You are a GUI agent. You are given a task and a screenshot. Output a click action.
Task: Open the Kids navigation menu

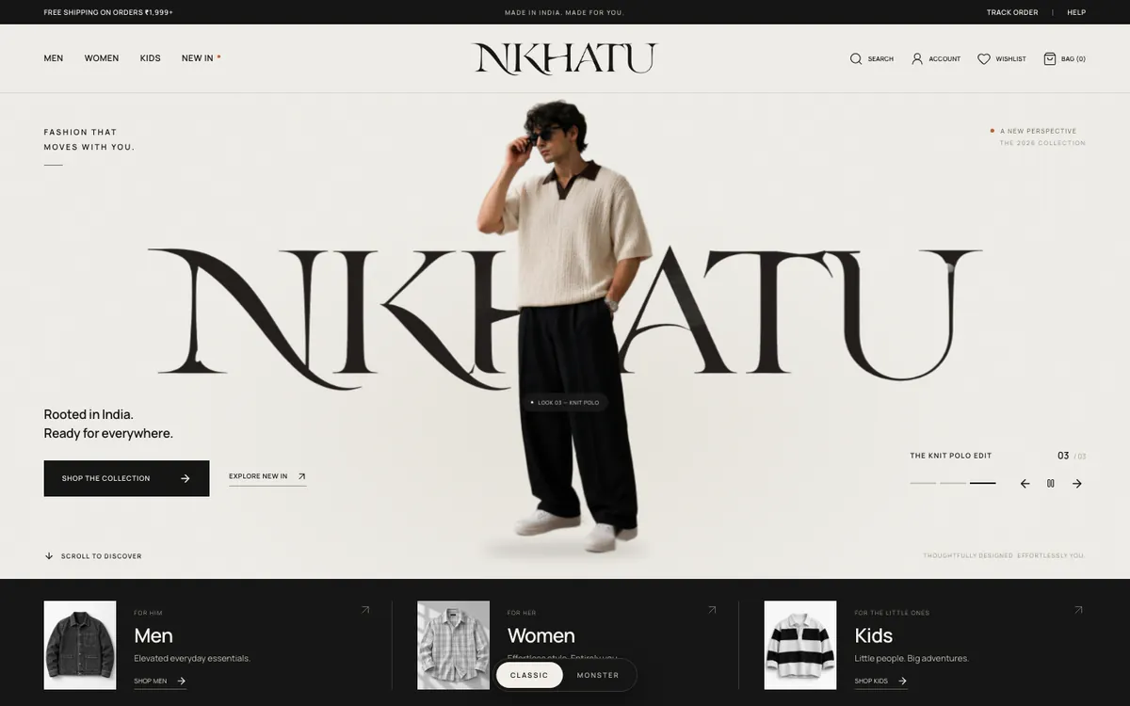151,58
